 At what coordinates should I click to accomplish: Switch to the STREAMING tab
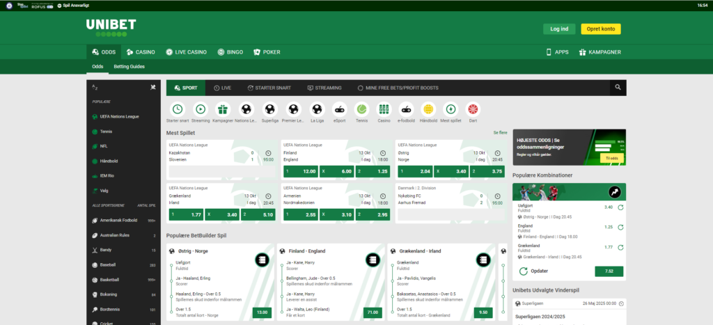pyautogui.click(x=324, y=88)
